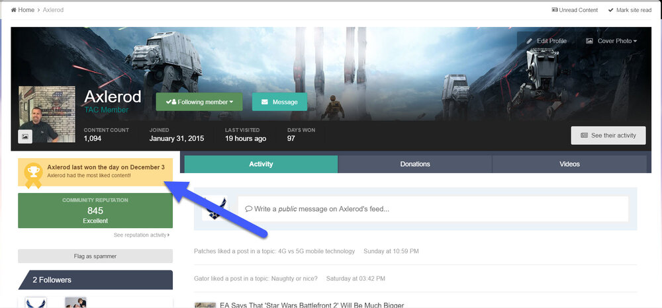Image resolution: width=662 pixels, height=308 pixels.
Task: Click See their activity button
Action: [x=608, y=135]
